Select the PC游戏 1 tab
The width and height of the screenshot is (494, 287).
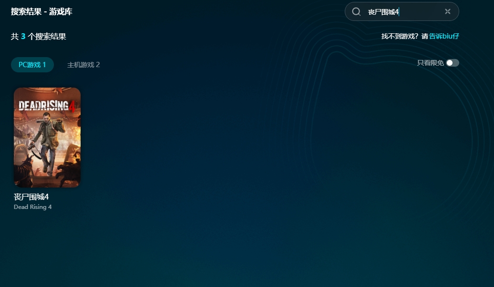pos(32,65)
